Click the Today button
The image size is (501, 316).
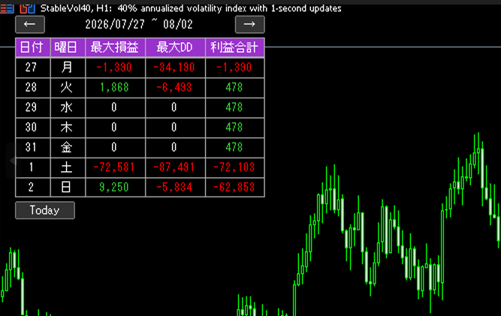pyautogui.click(x=45, y=210)
